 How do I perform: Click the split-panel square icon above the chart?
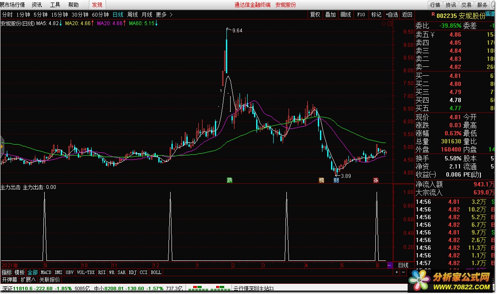click(390, 24)
